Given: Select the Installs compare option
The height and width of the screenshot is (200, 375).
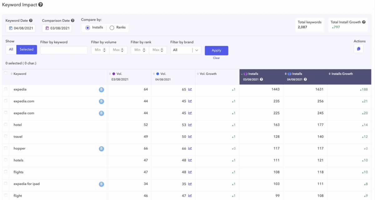Looking at the screenshot, I should click(x=88, y=27).
